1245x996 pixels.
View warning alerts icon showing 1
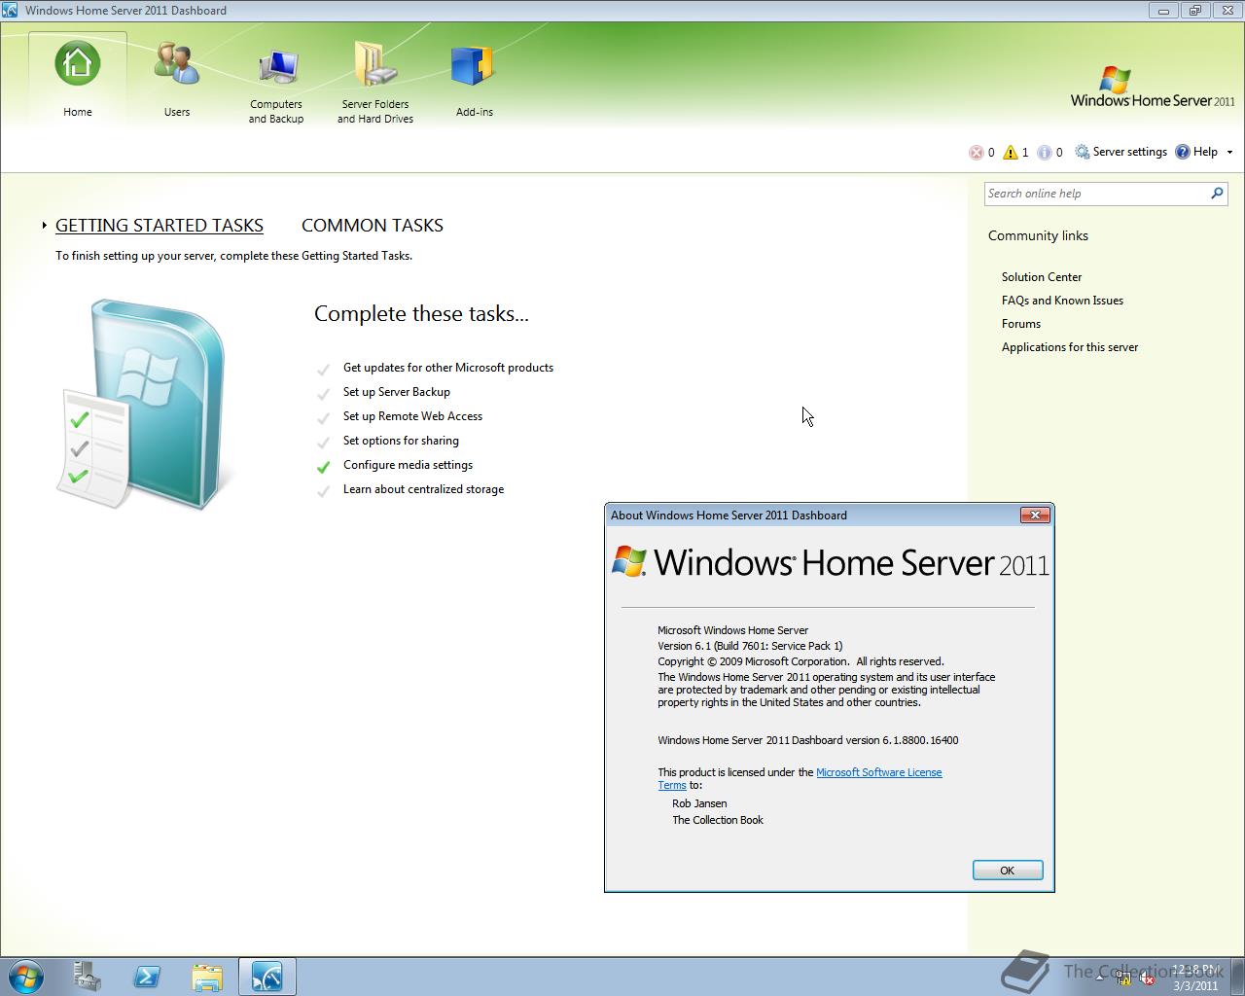[x=1011, y=152]
